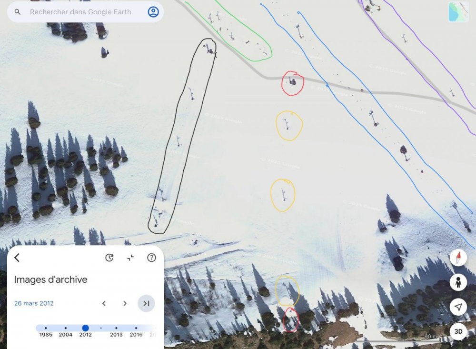The image size is (476, 349).
Task: Toggle the 3D view button
Action: coord(458,331)
